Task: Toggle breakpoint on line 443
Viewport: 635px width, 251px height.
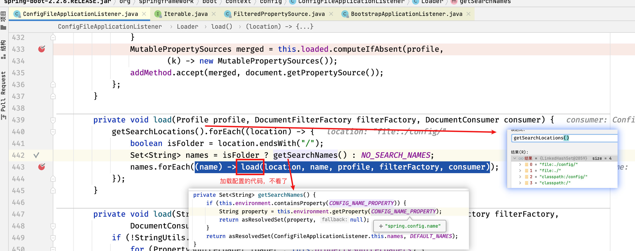Action: point(42,167)
